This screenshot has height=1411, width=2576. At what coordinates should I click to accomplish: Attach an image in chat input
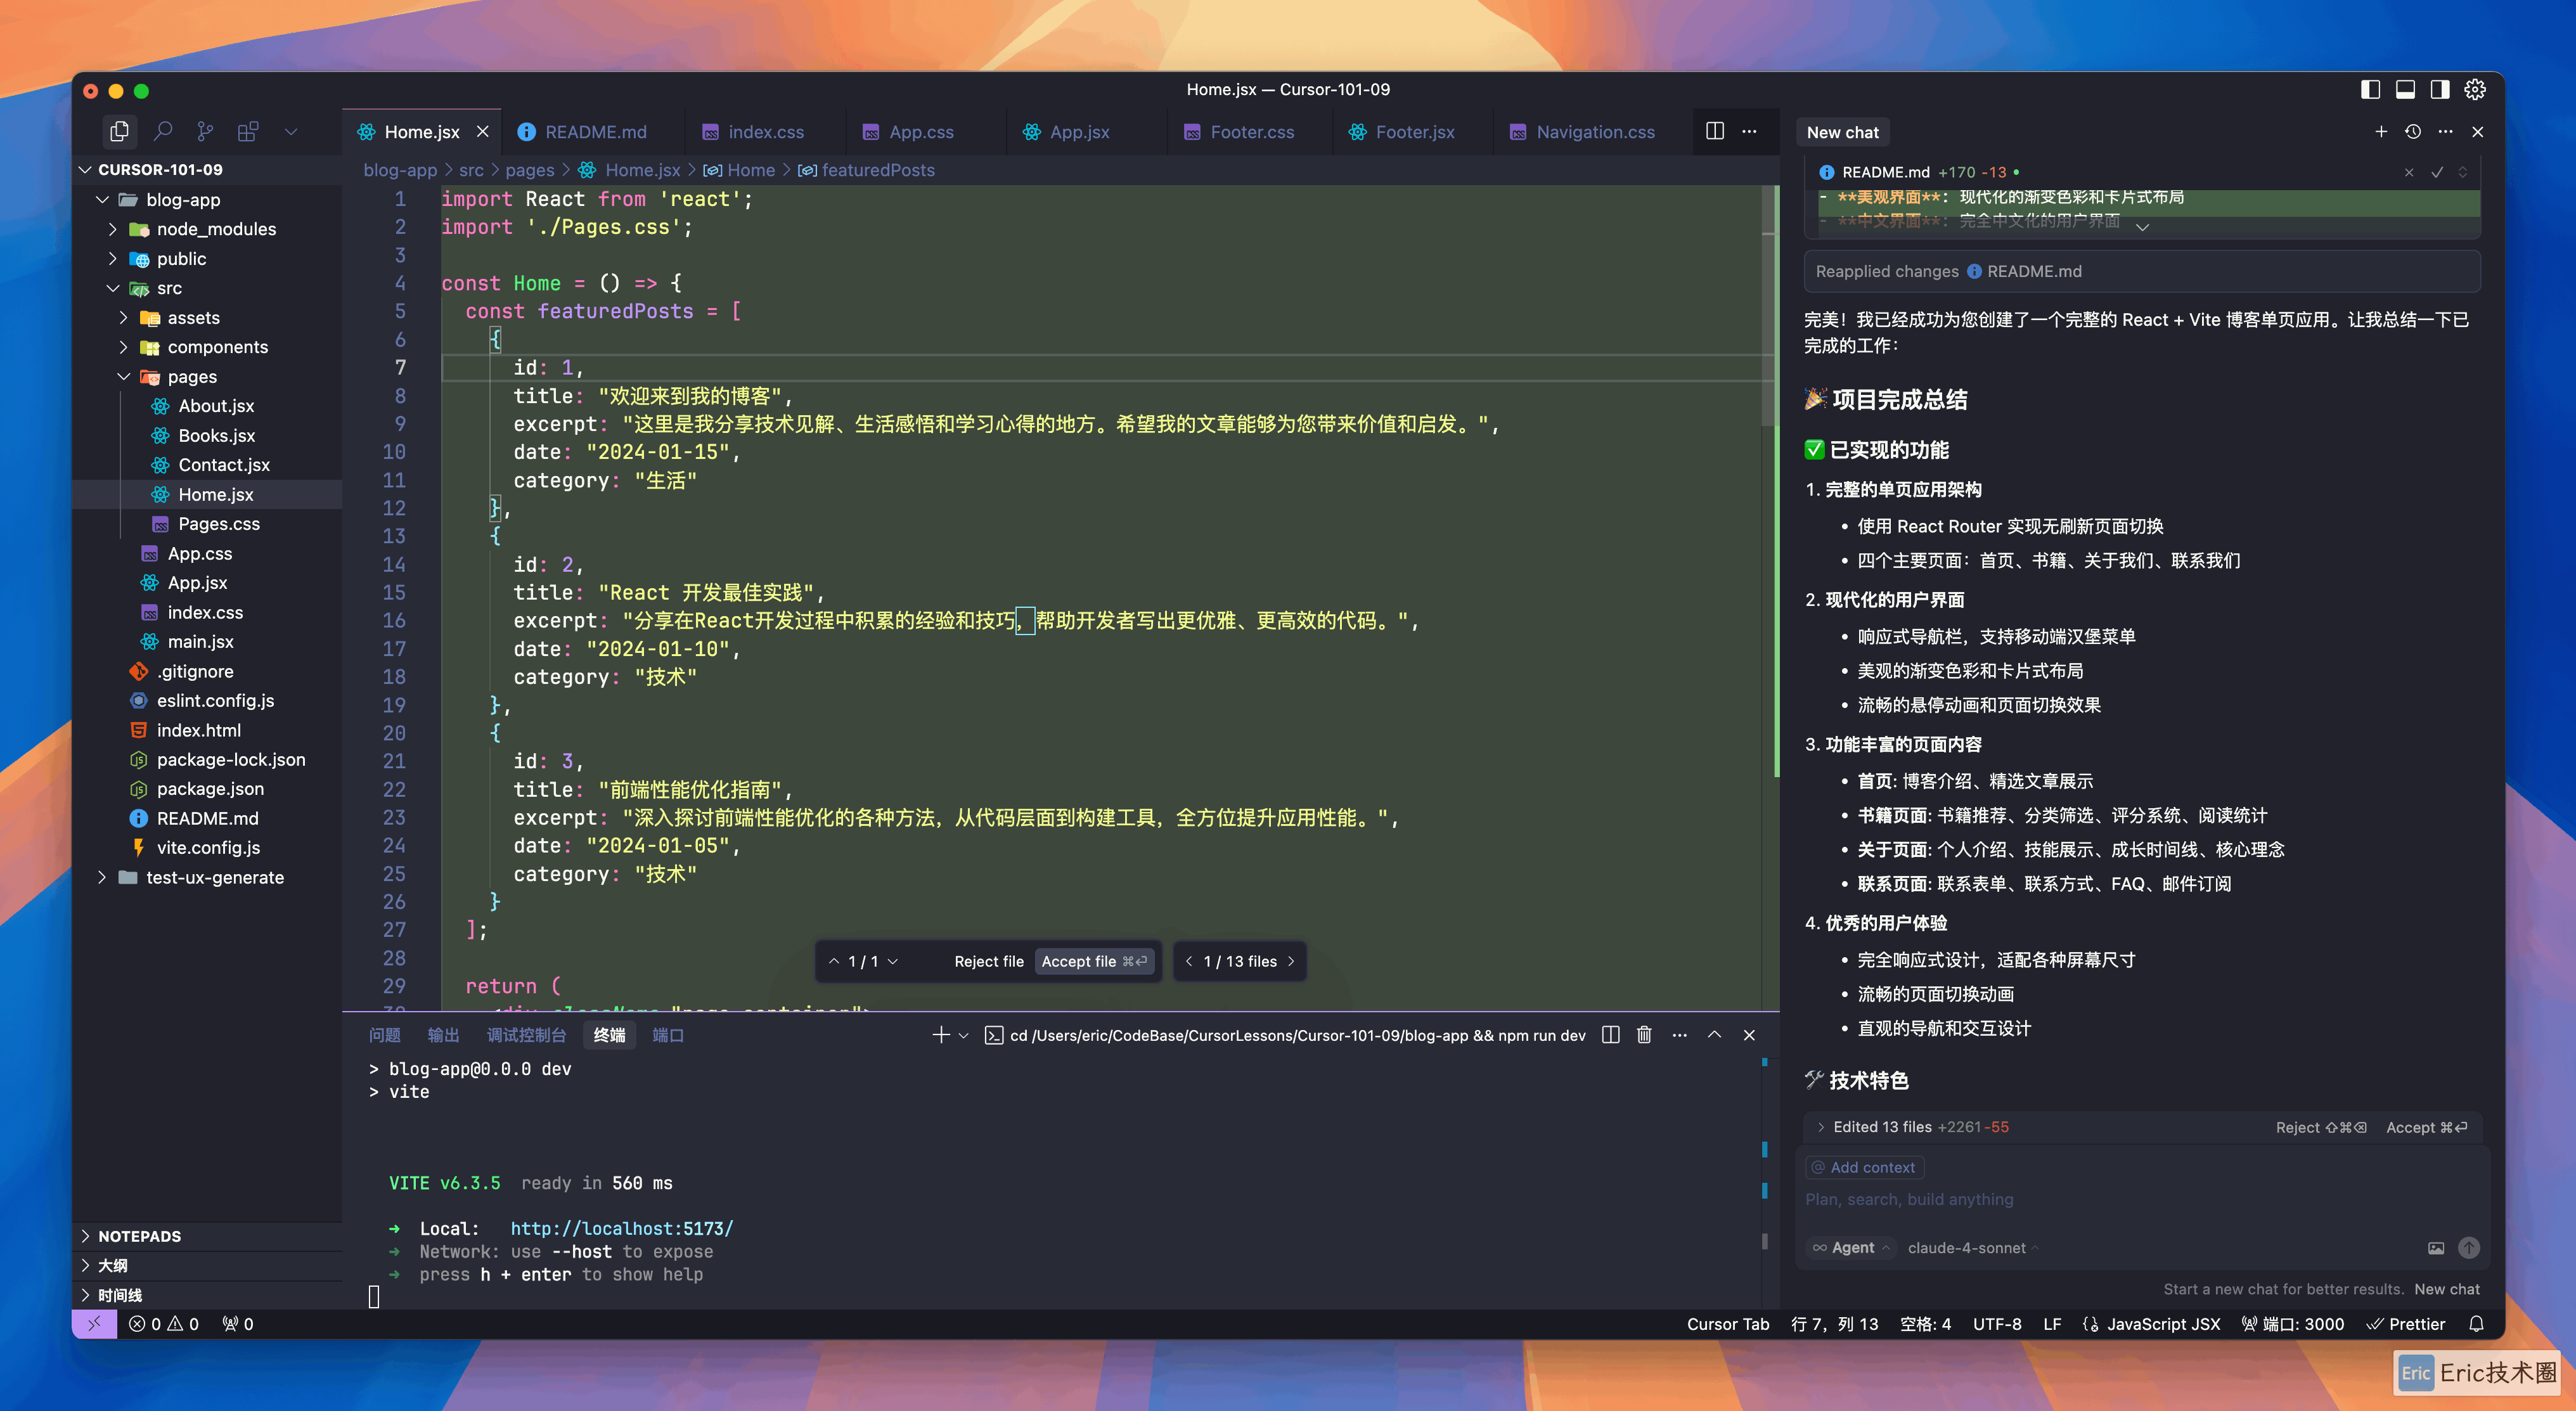[x=2436, y=1247]
